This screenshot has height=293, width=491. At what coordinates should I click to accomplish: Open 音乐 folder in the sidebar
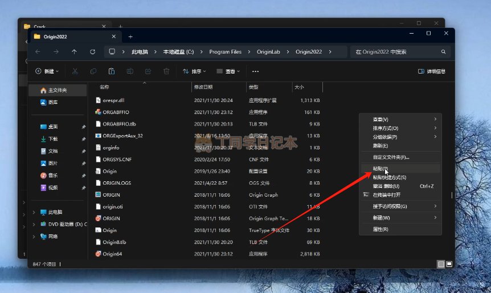pyautogui.click(x=53, y=176)
